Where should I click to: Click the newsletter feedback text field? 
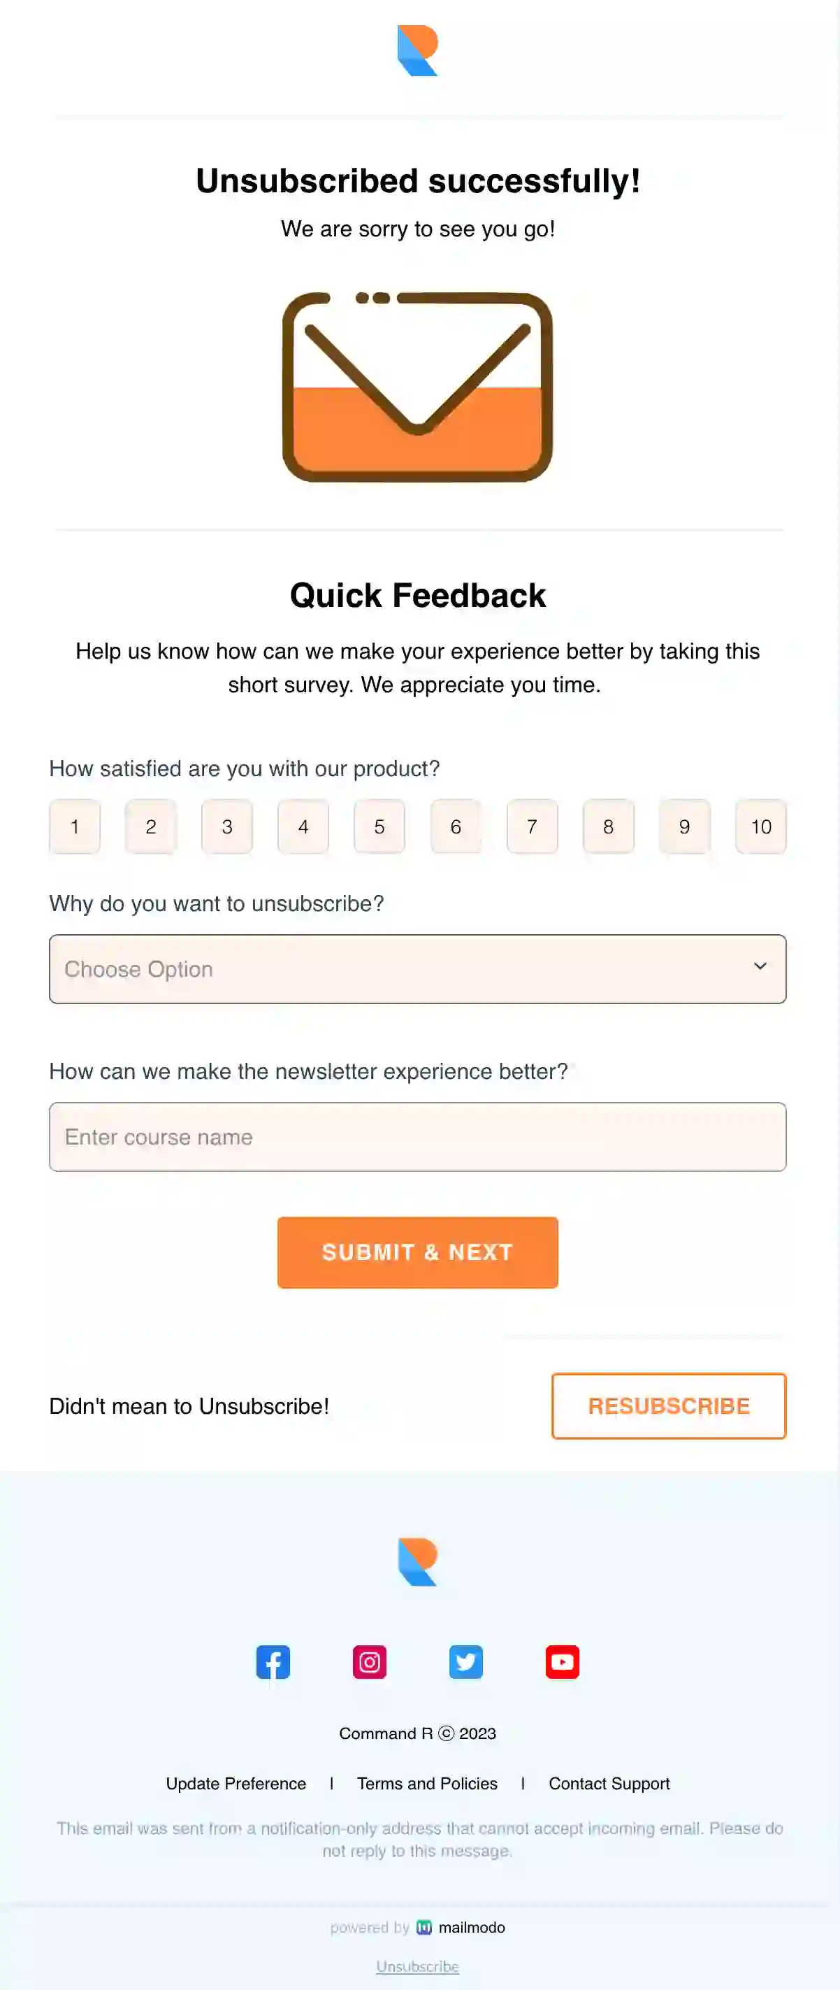click(418, 1137)
